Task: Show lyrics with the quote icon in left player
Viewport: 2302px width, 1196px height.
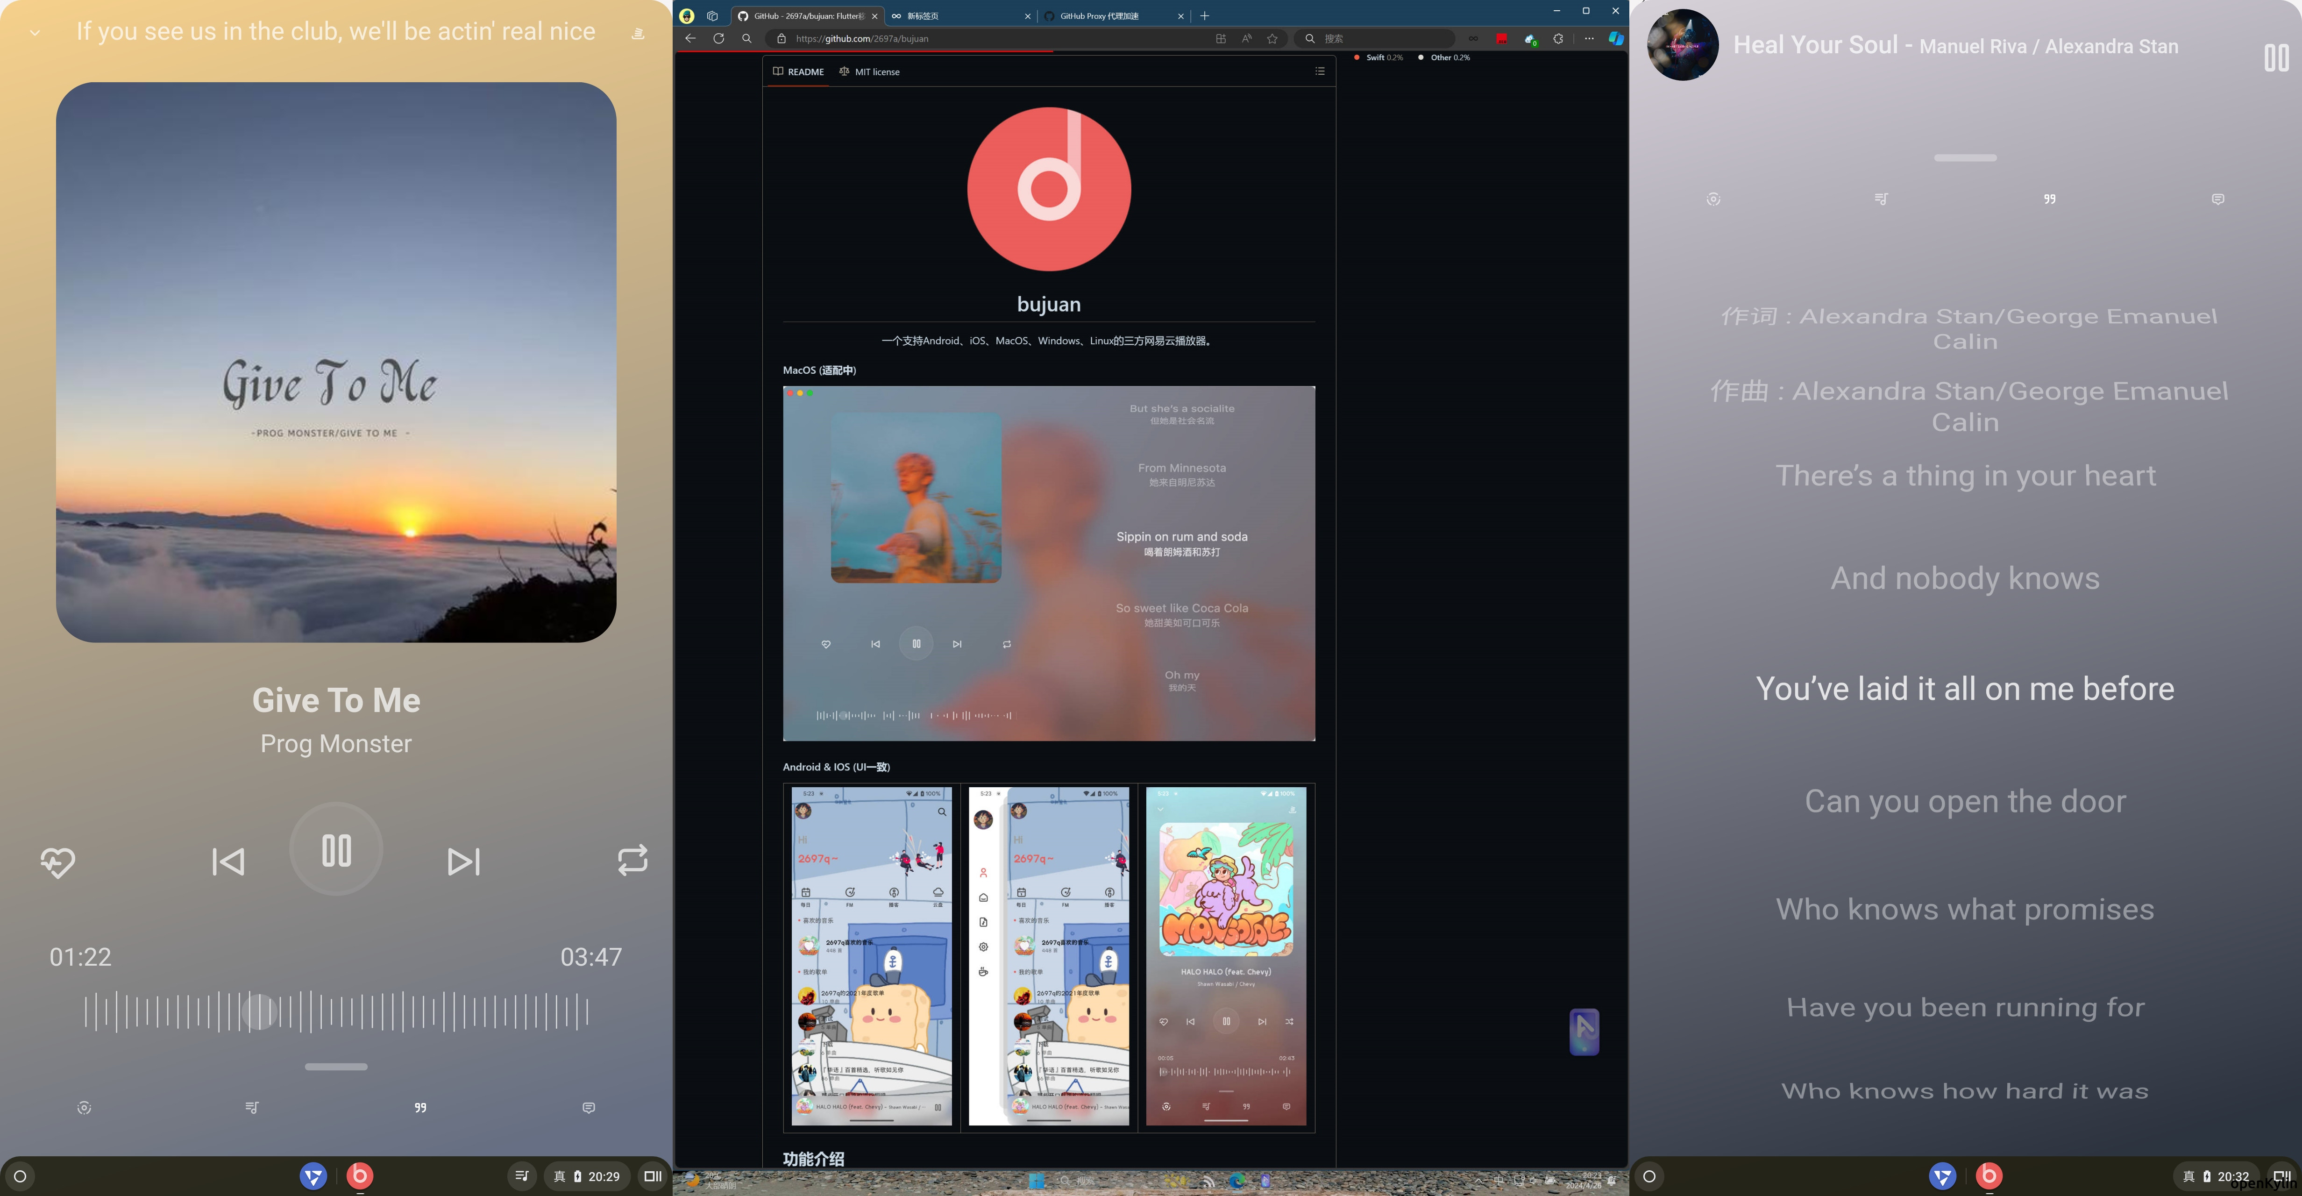Action: tap(420, 1108)
